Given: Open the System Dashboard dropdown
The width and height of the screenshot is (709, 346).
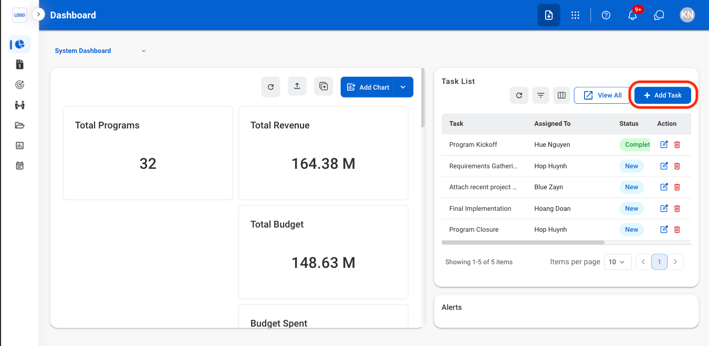Looking at the screenshot, I should point(100,51).
